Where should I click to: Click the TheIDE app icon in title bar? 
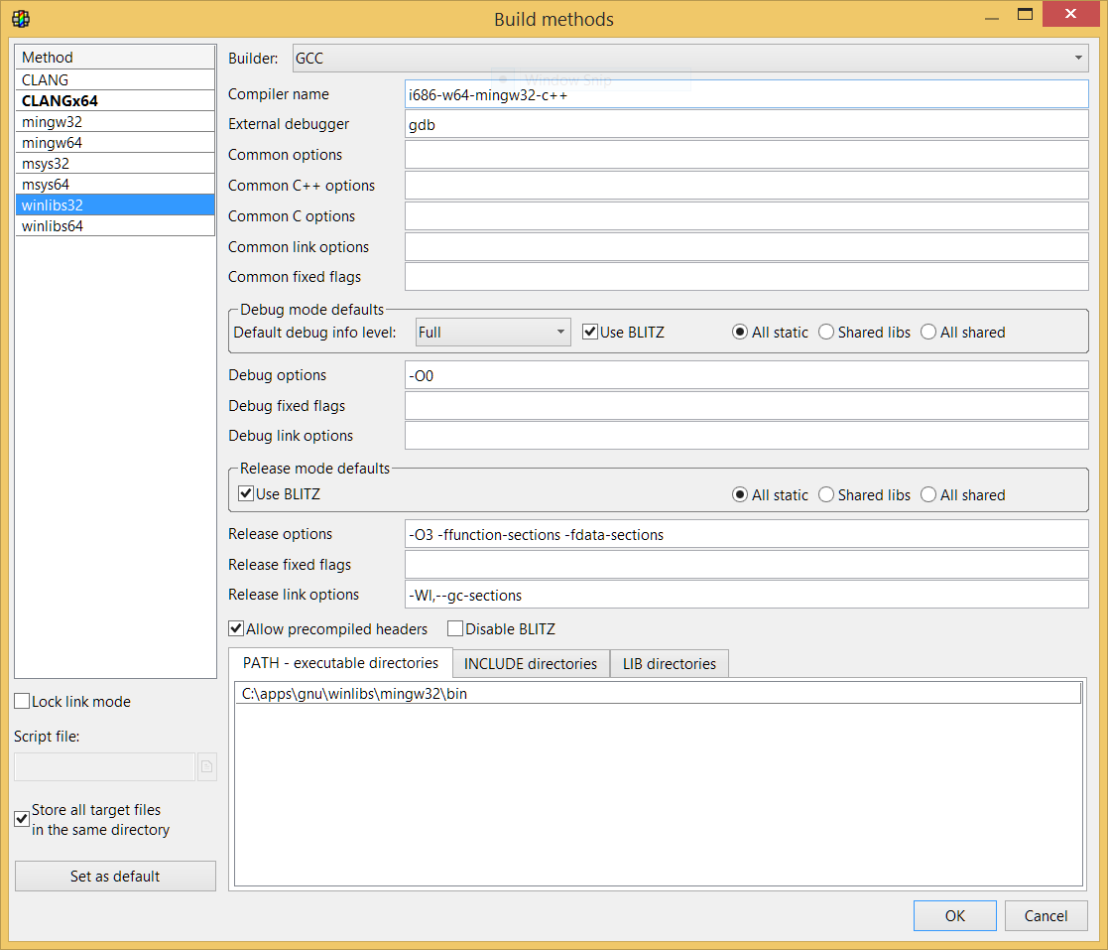click(20, 18)
